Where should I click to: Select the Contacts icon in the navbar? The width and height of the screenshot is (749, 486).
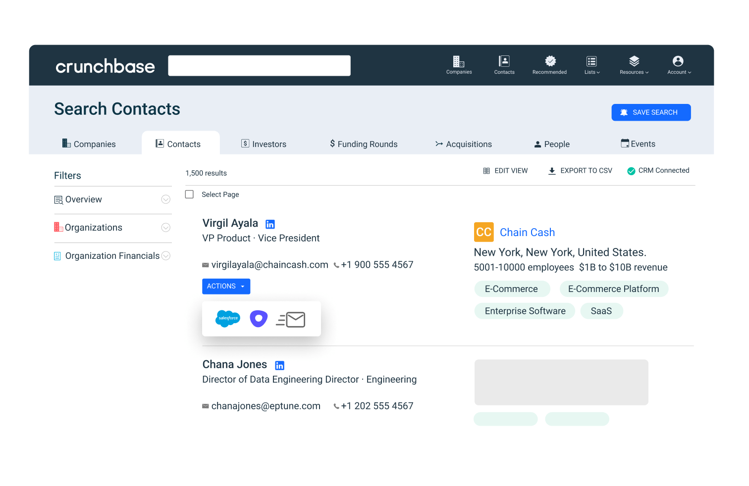504,65
